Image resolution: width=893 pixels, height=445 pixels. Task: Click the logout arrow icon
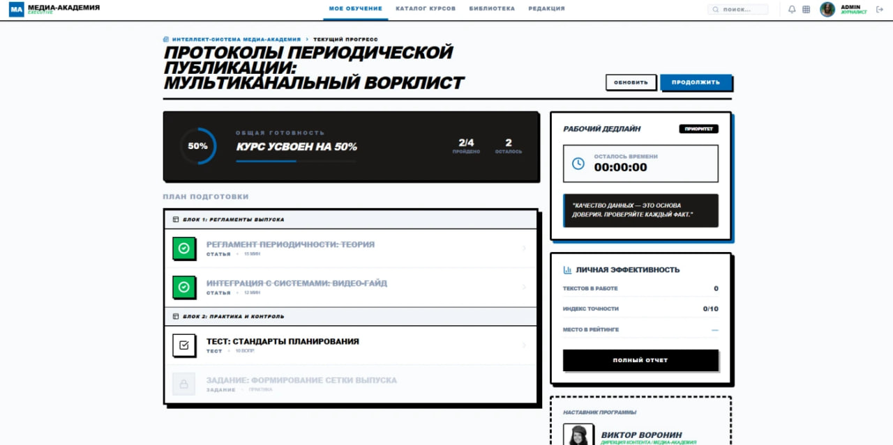[879, 10]
